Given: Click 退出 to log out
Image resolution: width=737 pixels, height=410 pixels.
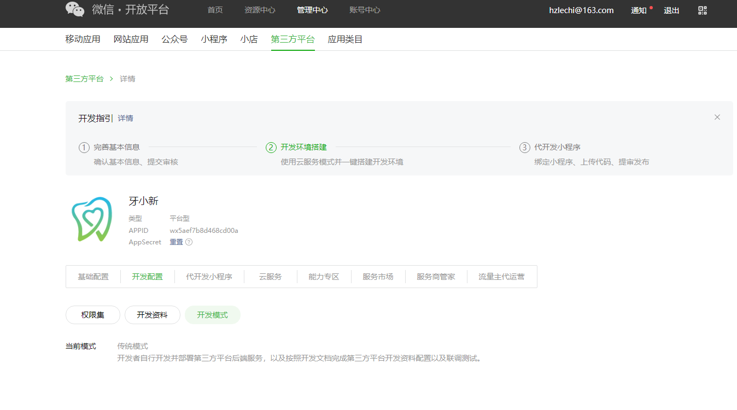Looking at the screenshot, I should point(671,10).
